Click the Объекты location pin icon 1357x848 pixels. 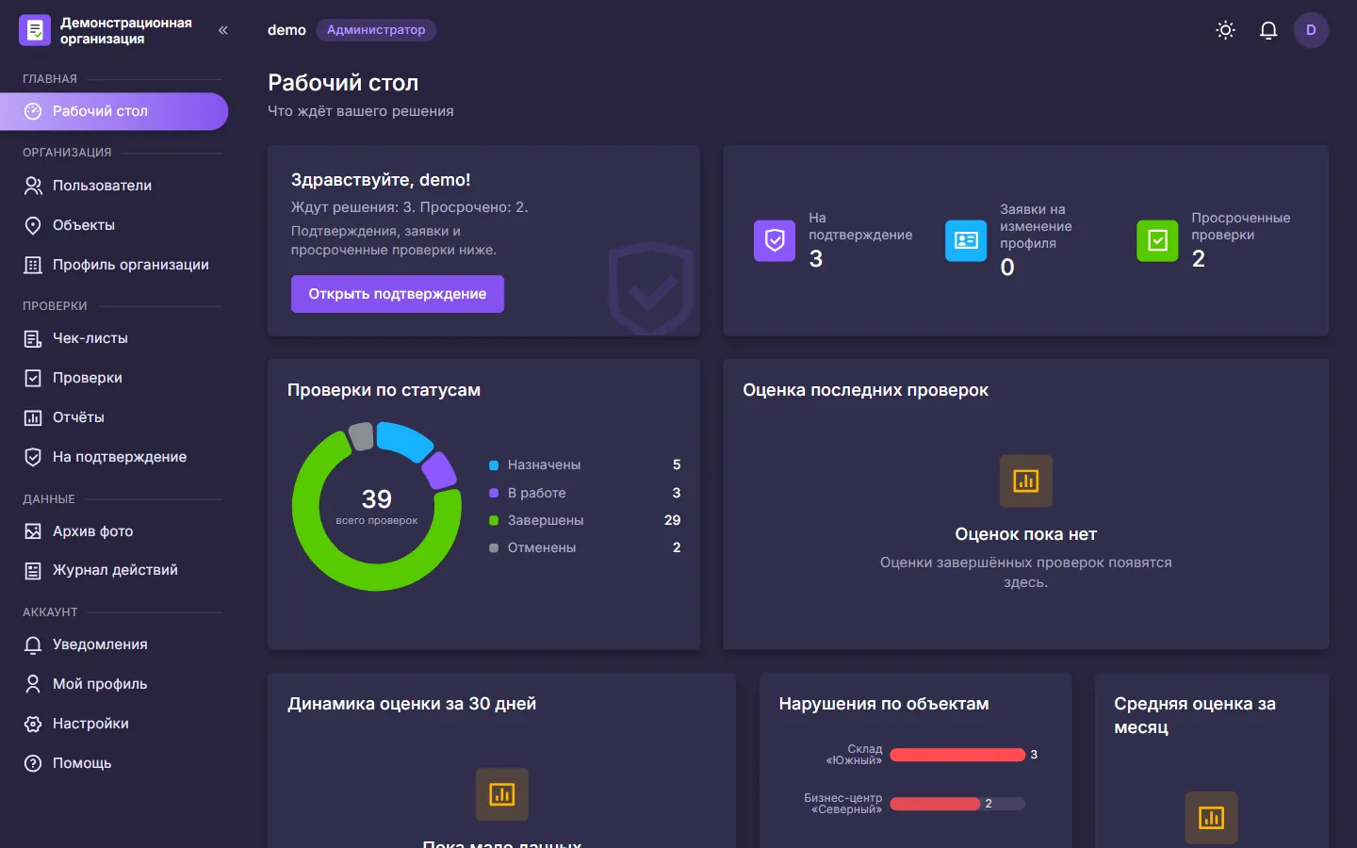[x=33, y=225]
